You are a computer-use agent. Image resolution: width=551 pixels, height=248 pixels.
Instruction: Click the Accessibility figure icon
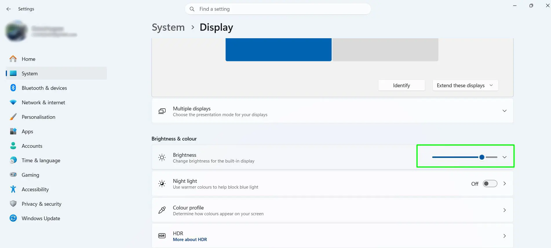[x=13, y=189]
